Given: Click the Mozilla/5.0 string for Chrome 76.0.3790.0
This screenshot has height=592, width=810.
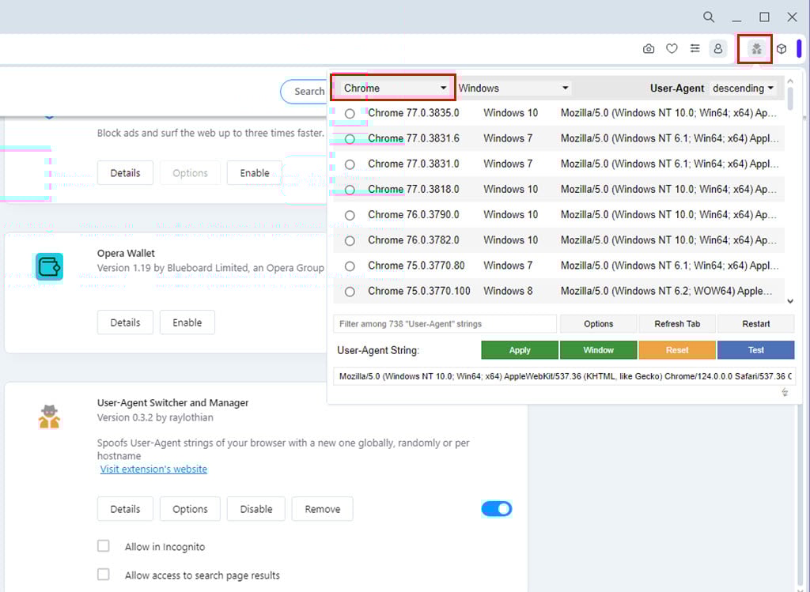Looking at the screenshot, I should tap(668, 215).
